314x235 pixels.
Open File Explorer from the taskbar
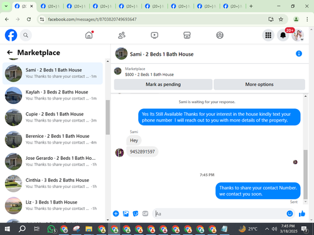(x=89, y=229)
